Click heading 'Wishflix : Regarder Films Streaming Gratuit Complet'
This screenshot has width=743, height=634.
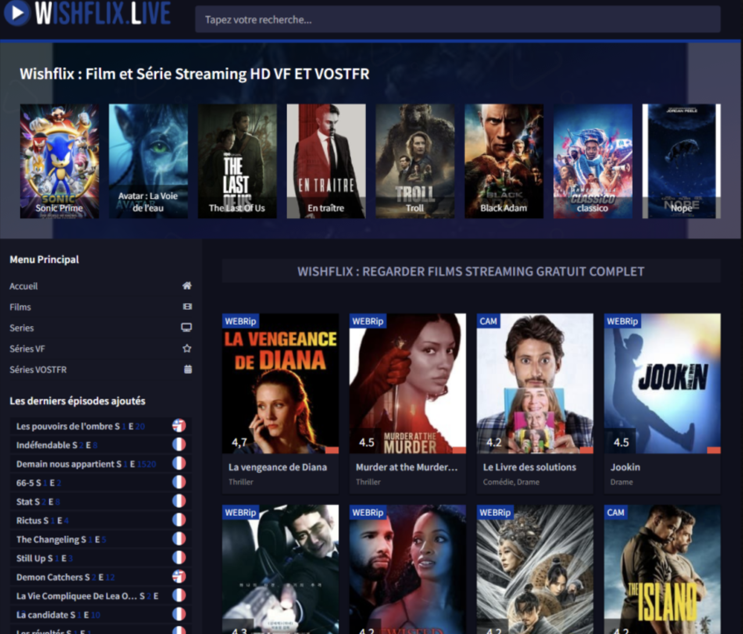pyautogui.click(x=471, y=271)
